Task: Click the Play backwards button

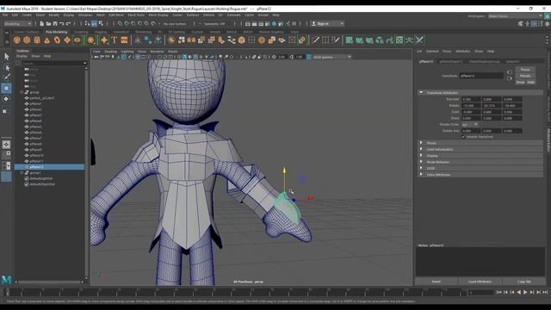Action: (518, 292)
